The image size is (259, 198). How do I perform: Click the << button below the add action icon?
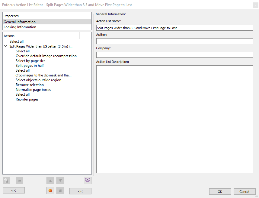pyautogui.click(x=14, y=190)
